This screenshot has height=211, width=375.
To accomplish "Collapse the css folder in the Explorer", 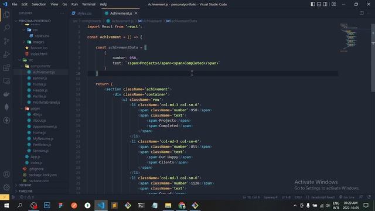I will coord(35,30).
